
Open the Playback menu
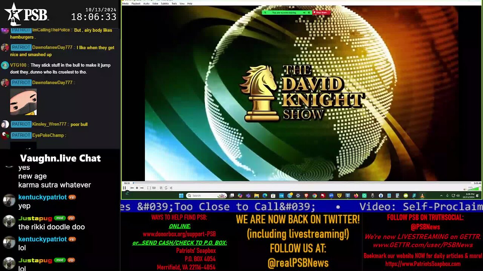click(136, 3)
